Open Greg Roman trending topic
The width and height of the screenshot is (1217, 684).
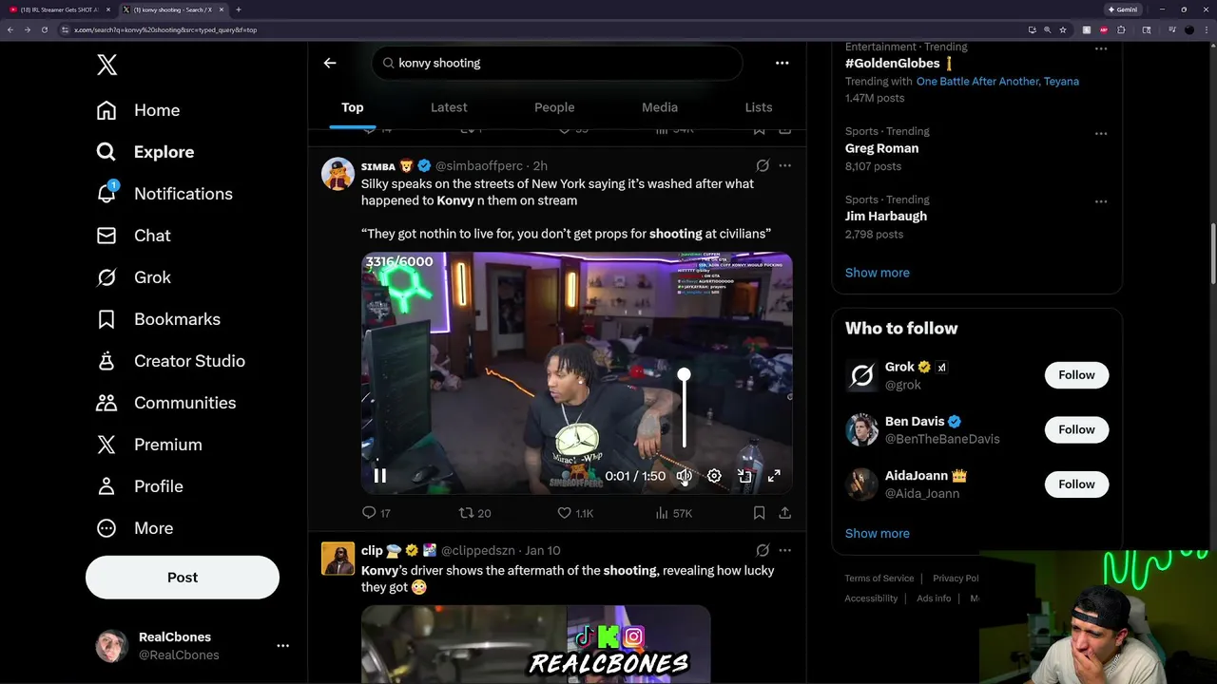[881, 148]
